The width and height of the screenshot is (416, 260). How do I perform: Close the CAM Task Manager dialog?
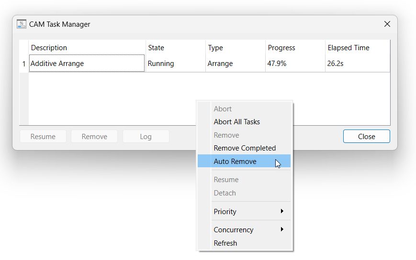(x=387, y=24)
